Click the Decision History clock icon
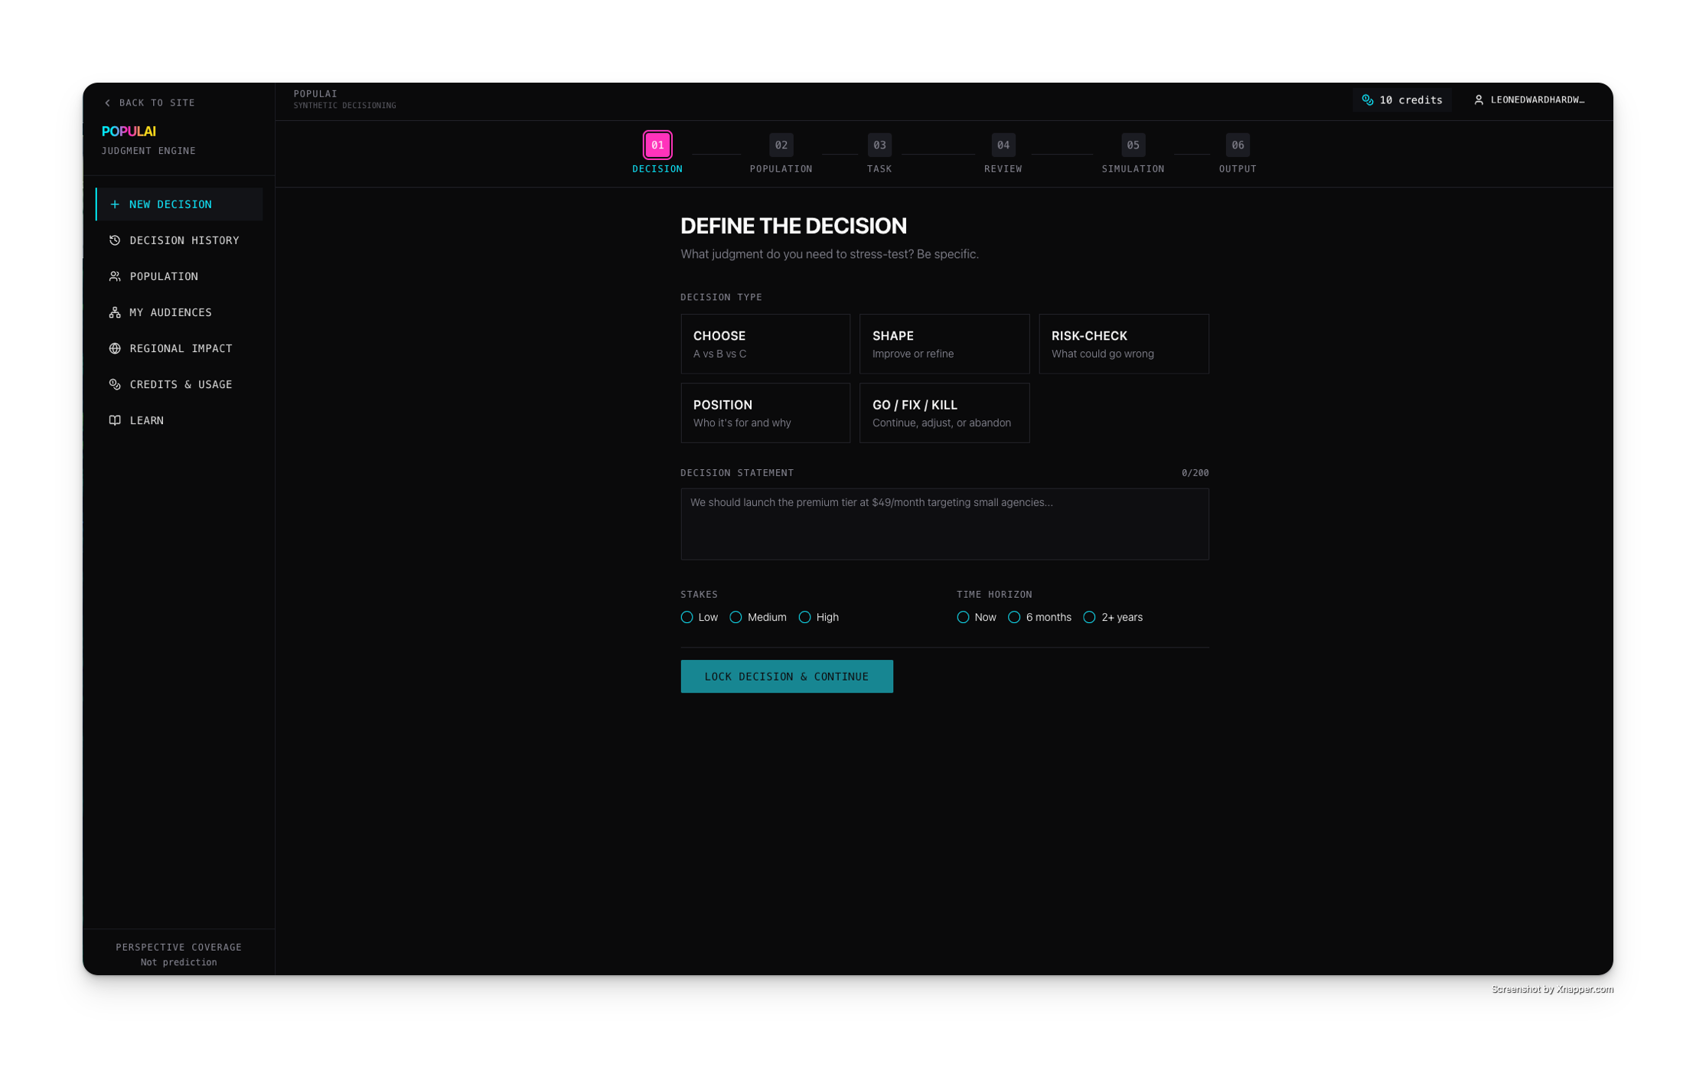The image size is (1696, 1077). pos(115,240)
